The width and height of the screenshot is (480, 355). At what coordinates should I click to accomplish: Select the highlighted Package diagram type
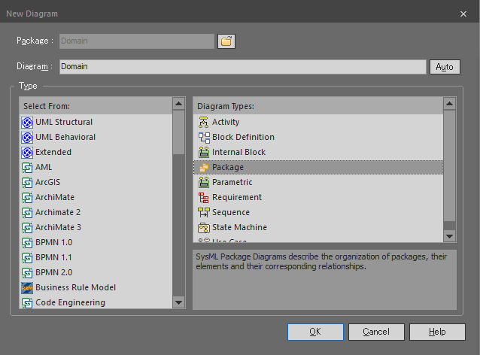pyautogui.click(x=318, y=167)
